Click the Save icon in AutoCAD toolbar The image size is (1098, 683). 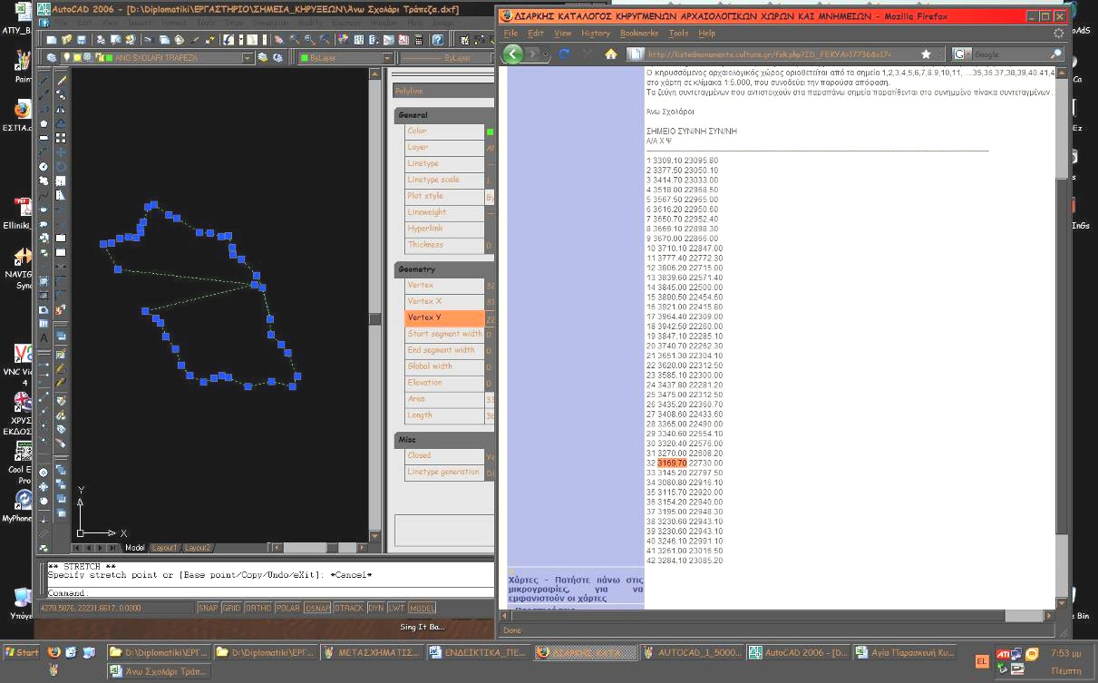[x=82, y=40]
